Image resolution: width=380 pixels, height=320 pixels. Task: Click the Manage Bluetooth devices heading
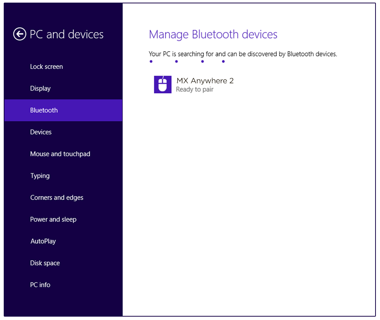pos(213,34)
